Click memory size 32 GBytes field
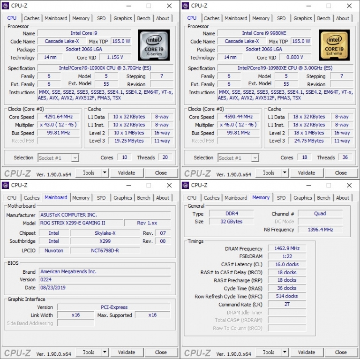This screenshot has width=360, height=359. tap(232, 222)
